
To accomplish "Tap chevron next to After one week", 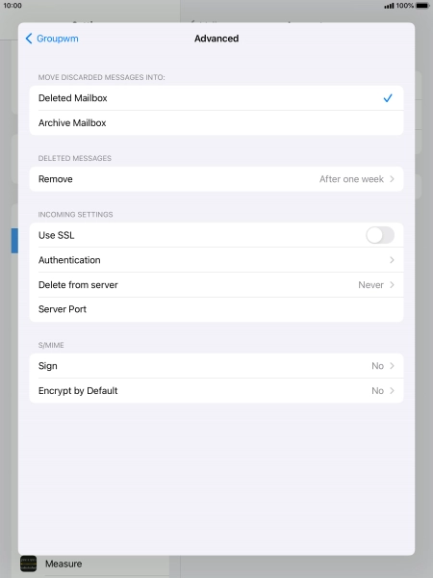I will tap(392, 179).
